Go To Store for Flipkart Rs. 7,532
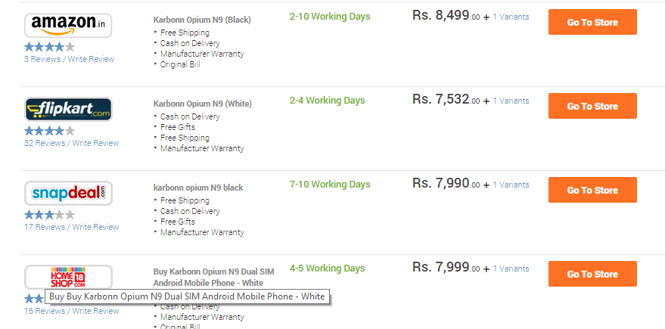Screen dimensions: 665x329 [x=592, y=106]
